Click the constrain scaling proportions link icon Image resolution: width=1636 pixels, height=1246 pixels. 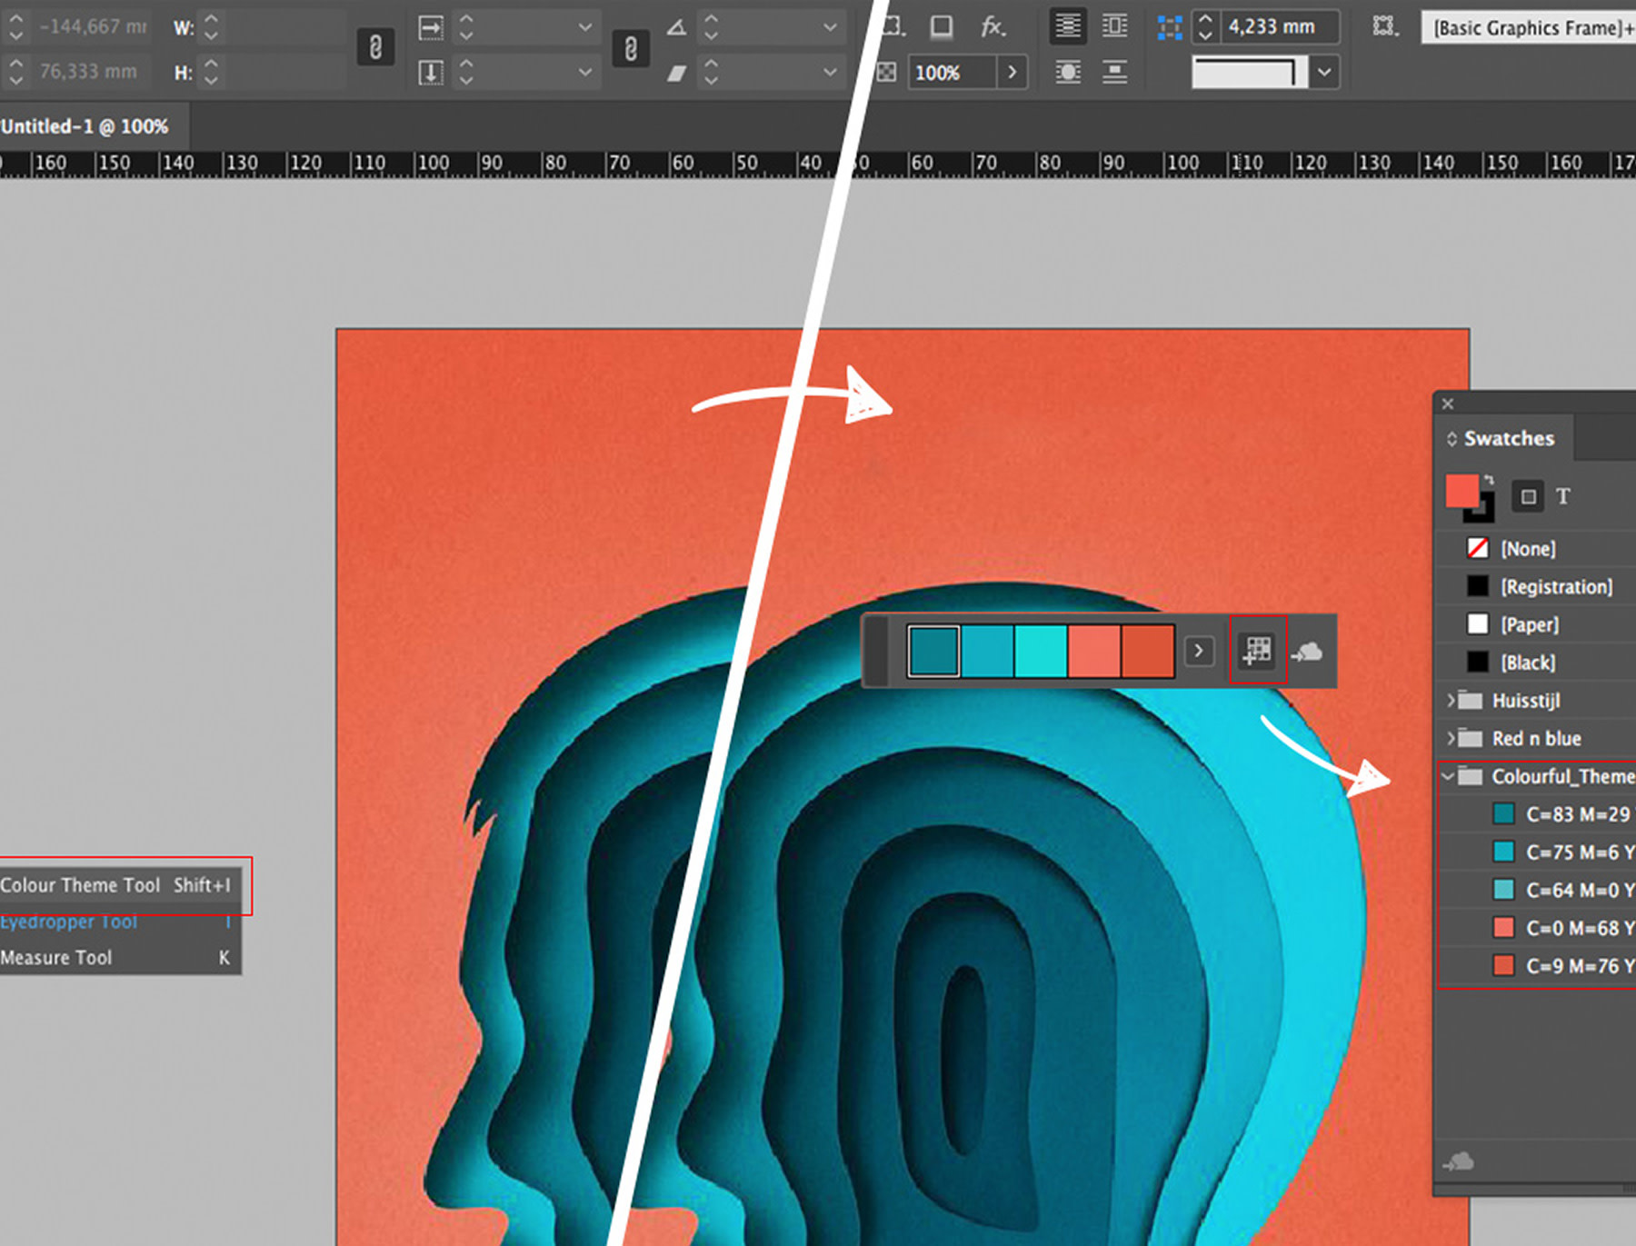(x=631, y=48)
